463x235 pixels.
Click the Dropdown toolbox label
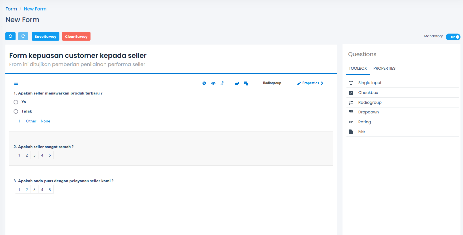point(369,112)
